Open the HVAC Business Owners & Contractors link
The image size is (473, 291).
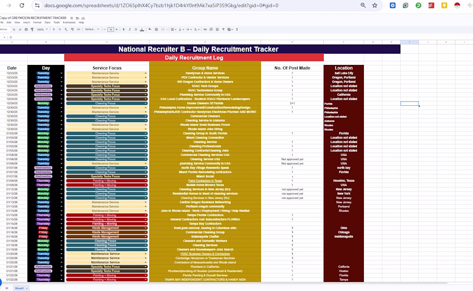[205, 254]
